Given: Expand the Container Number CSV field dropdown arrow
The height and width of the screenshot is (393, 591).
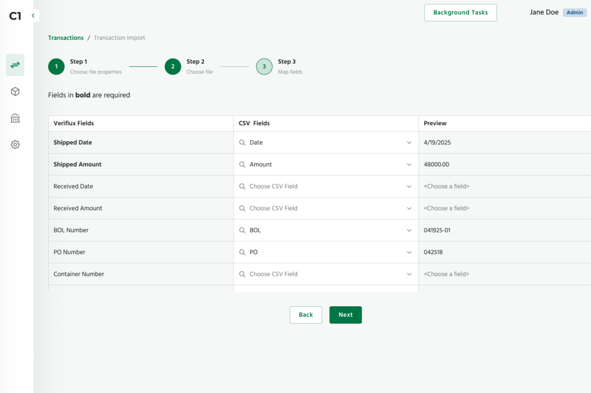Looking at the screenshot, I should [x=409, y=274].
